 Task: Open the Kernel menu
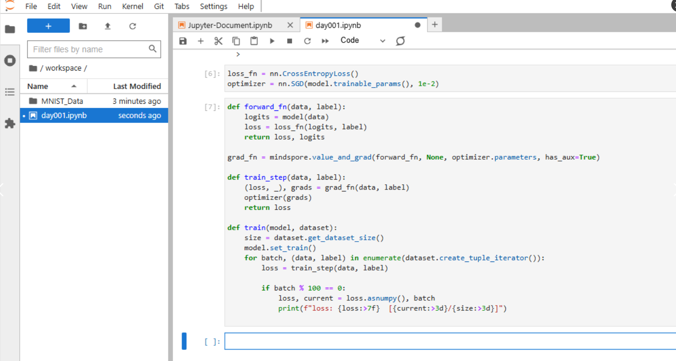point(133,6)
